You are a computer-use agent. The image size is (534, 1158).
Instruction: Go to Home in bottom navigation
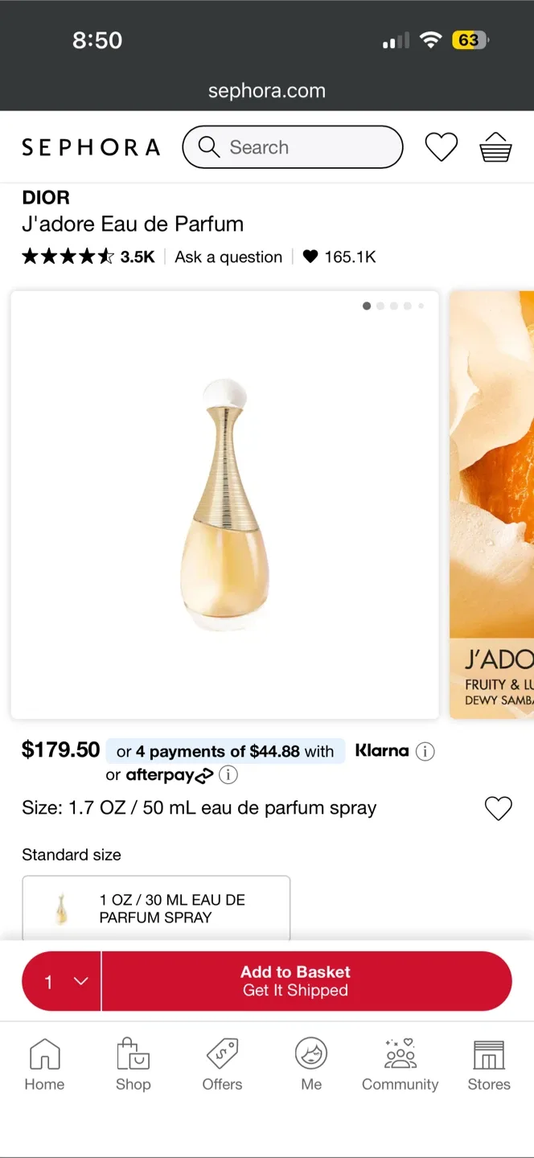point(44,1063)
